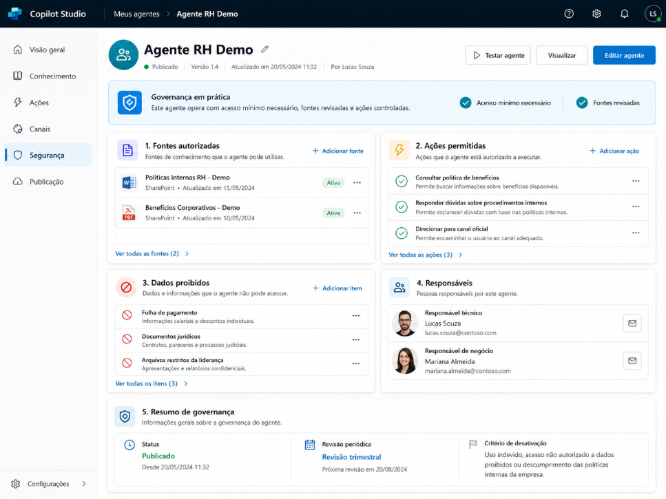Viewport: 666px width, 499px height.
Task: Expand Ver todas as ações (3)
Action: 425,255
